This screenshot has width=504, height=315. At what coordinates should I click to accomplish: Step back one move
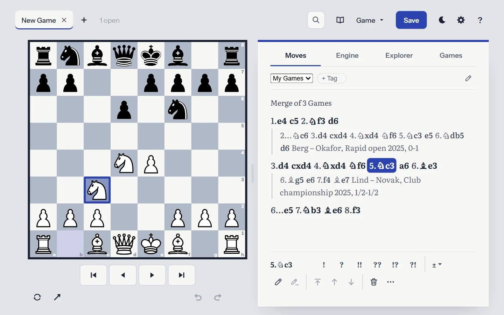tap(123, 275)
